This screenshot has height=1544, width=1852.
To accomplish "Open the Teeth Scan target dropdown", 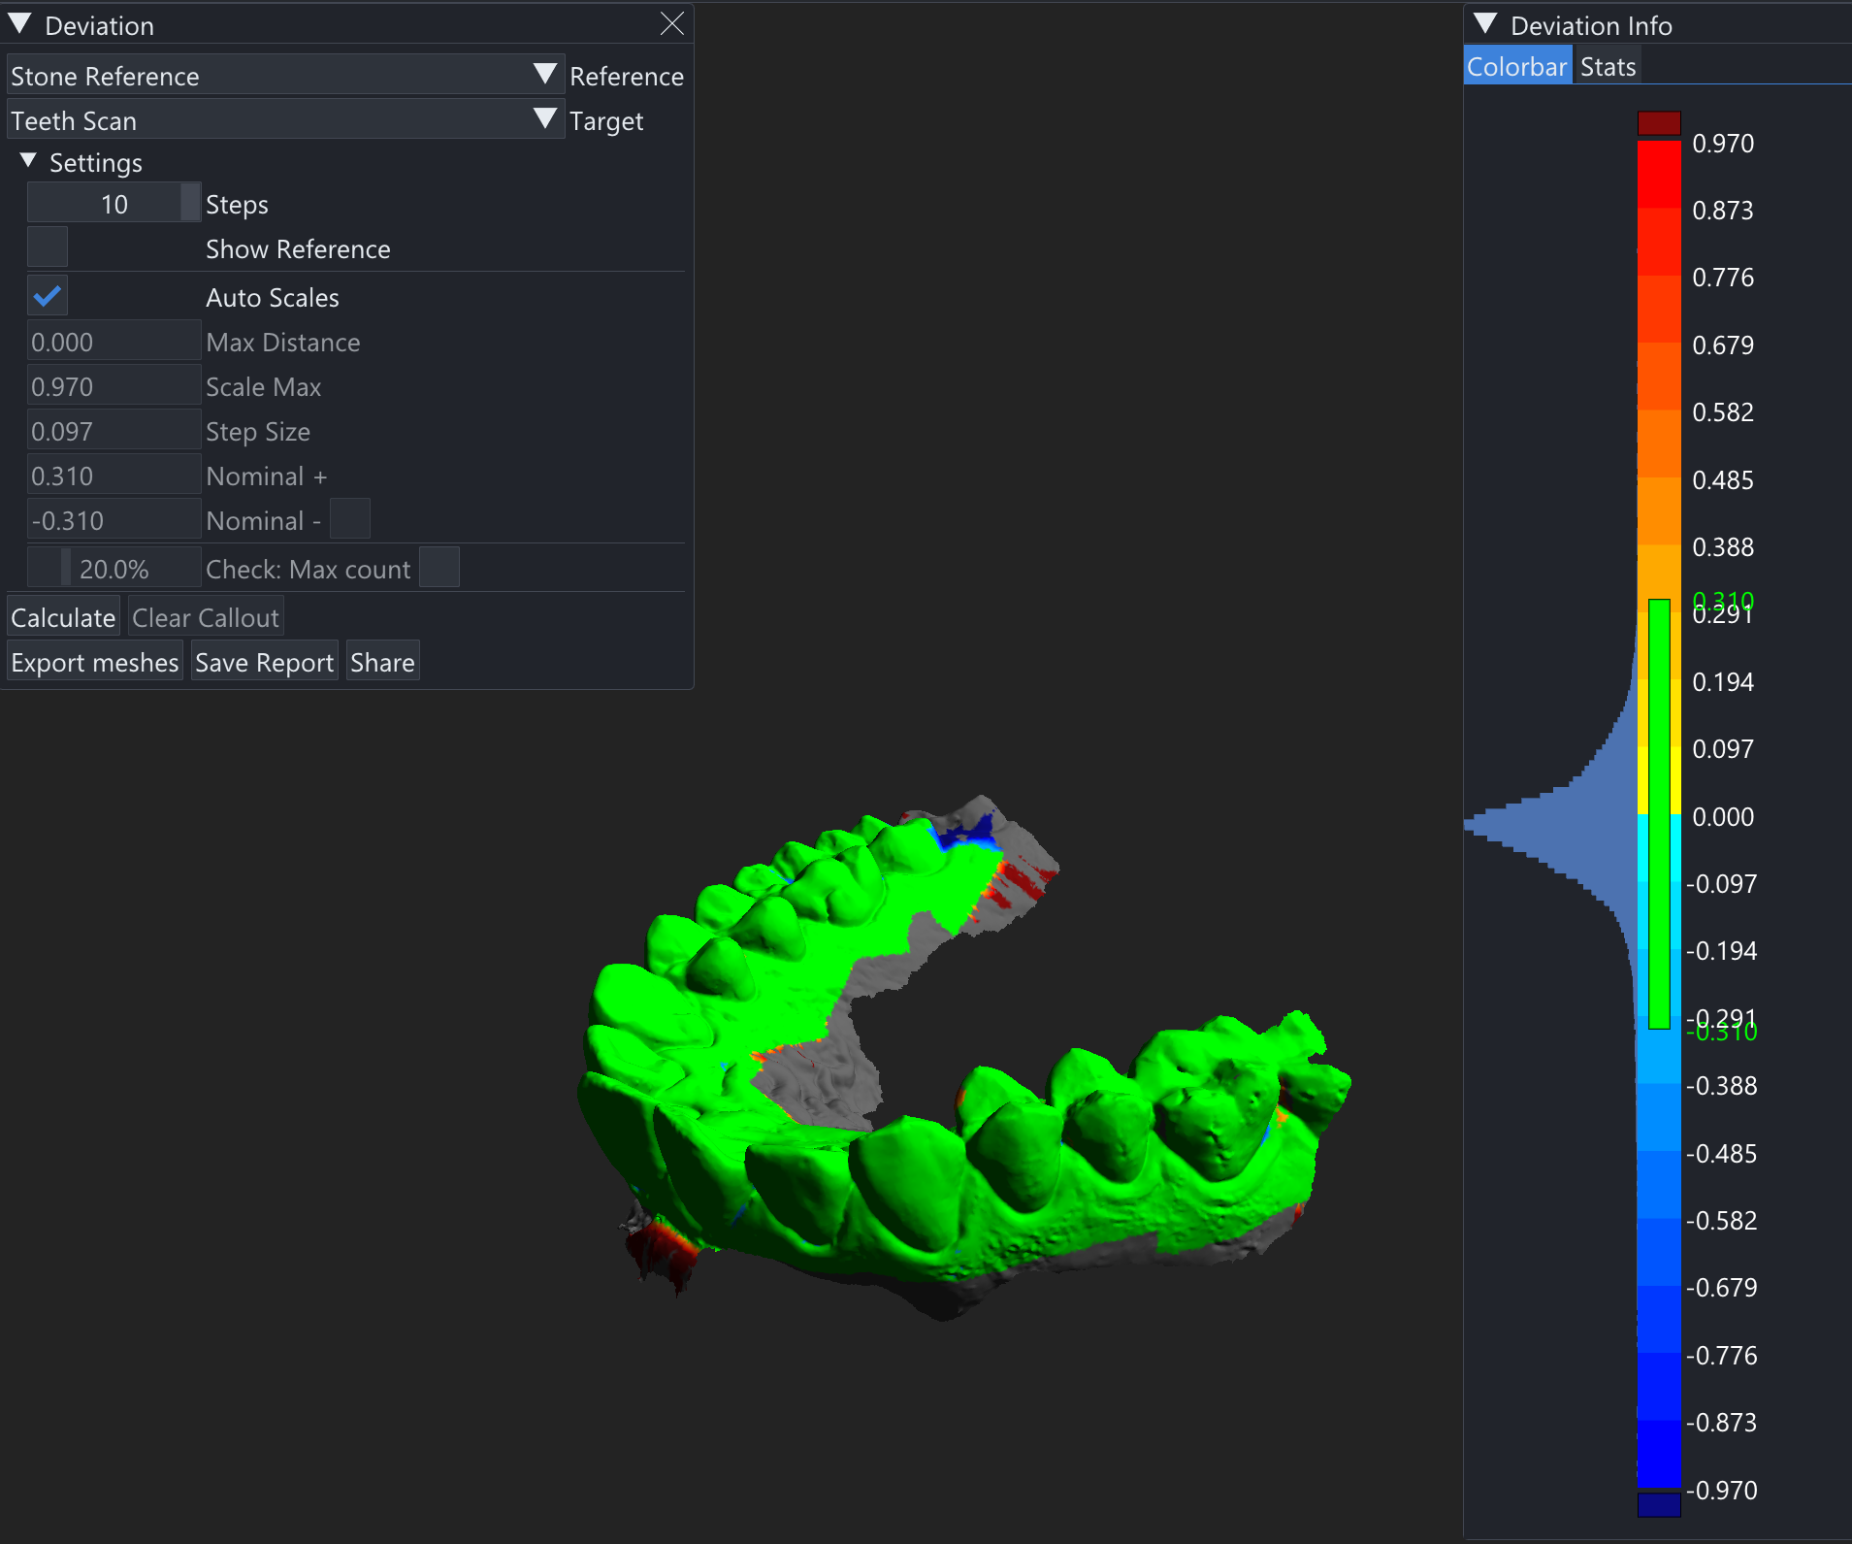I will coord(284,120).
